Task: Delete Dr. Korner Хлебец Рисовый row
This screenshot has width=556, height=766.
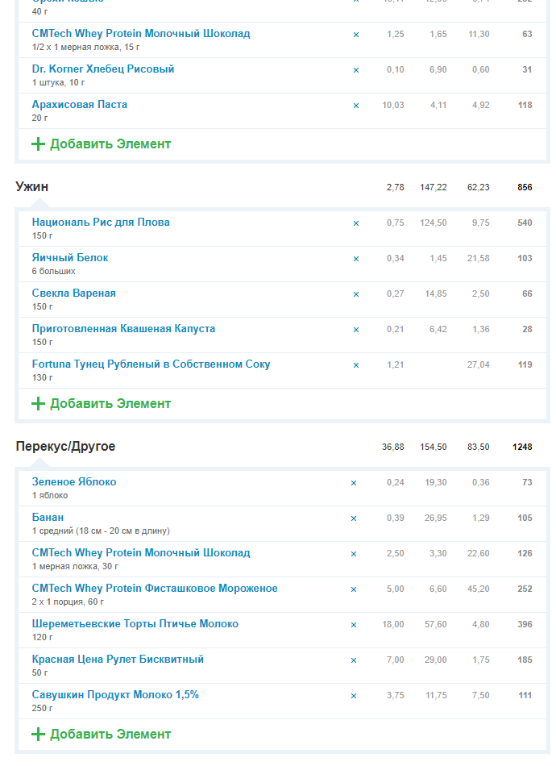Action: point(356,70)
